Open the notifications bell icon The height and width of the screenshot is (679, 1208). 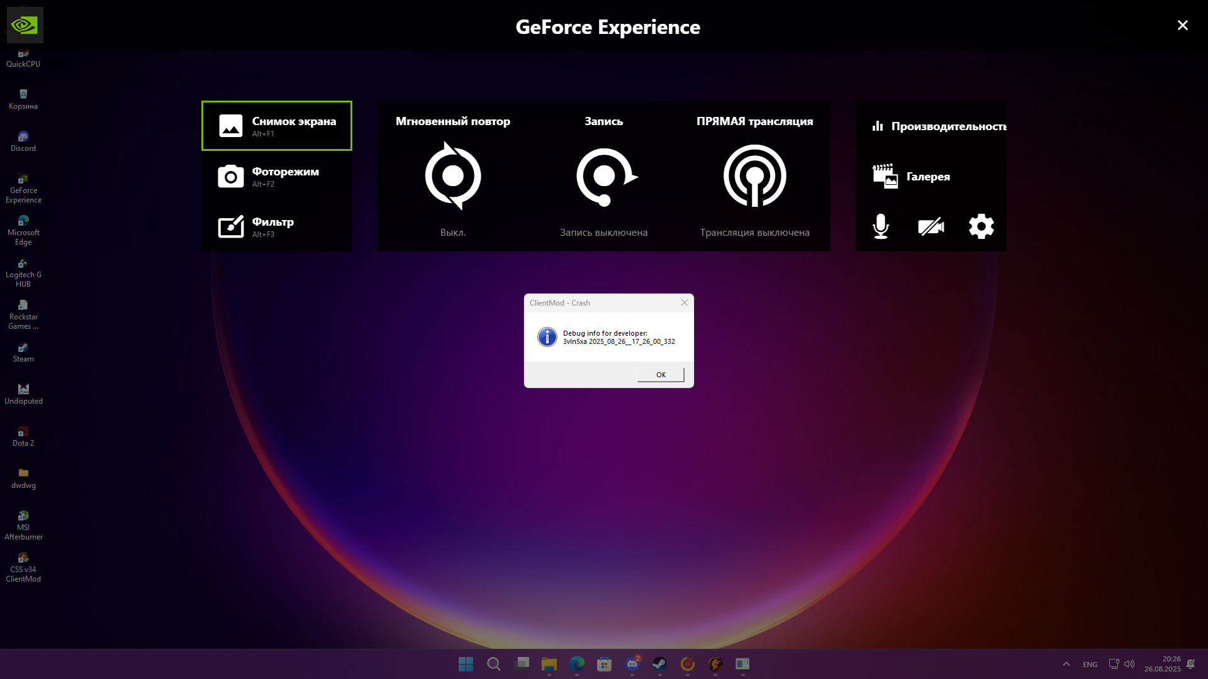[x=1191, y=664]
